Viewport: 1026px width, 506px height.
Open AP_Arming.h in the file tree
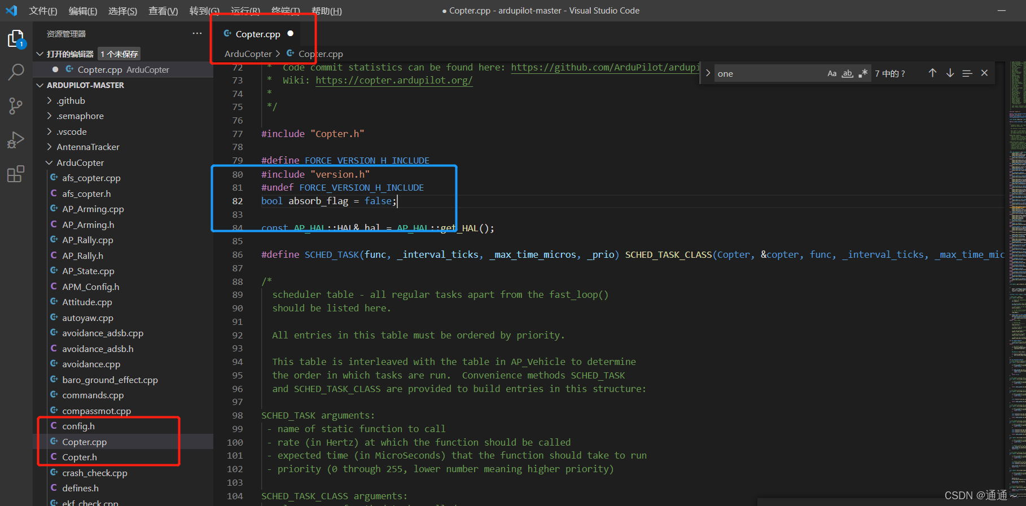tap(123, 225)
